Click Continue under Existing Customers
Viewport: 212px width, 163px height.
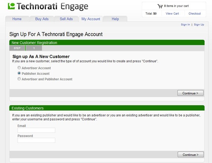coord(191,154)
